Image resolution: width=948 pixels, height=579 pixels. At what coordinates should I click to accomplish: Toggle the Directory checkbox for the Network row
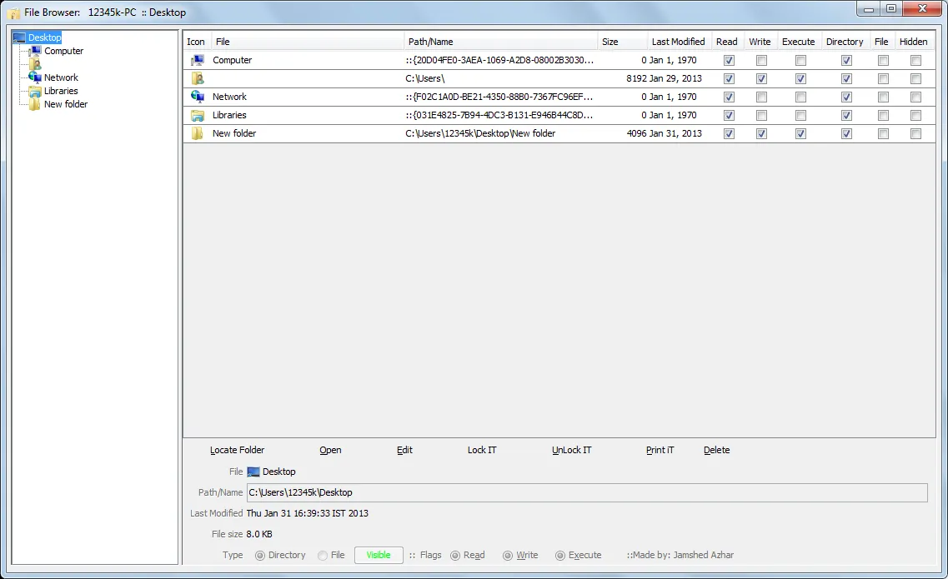[846, 97]
